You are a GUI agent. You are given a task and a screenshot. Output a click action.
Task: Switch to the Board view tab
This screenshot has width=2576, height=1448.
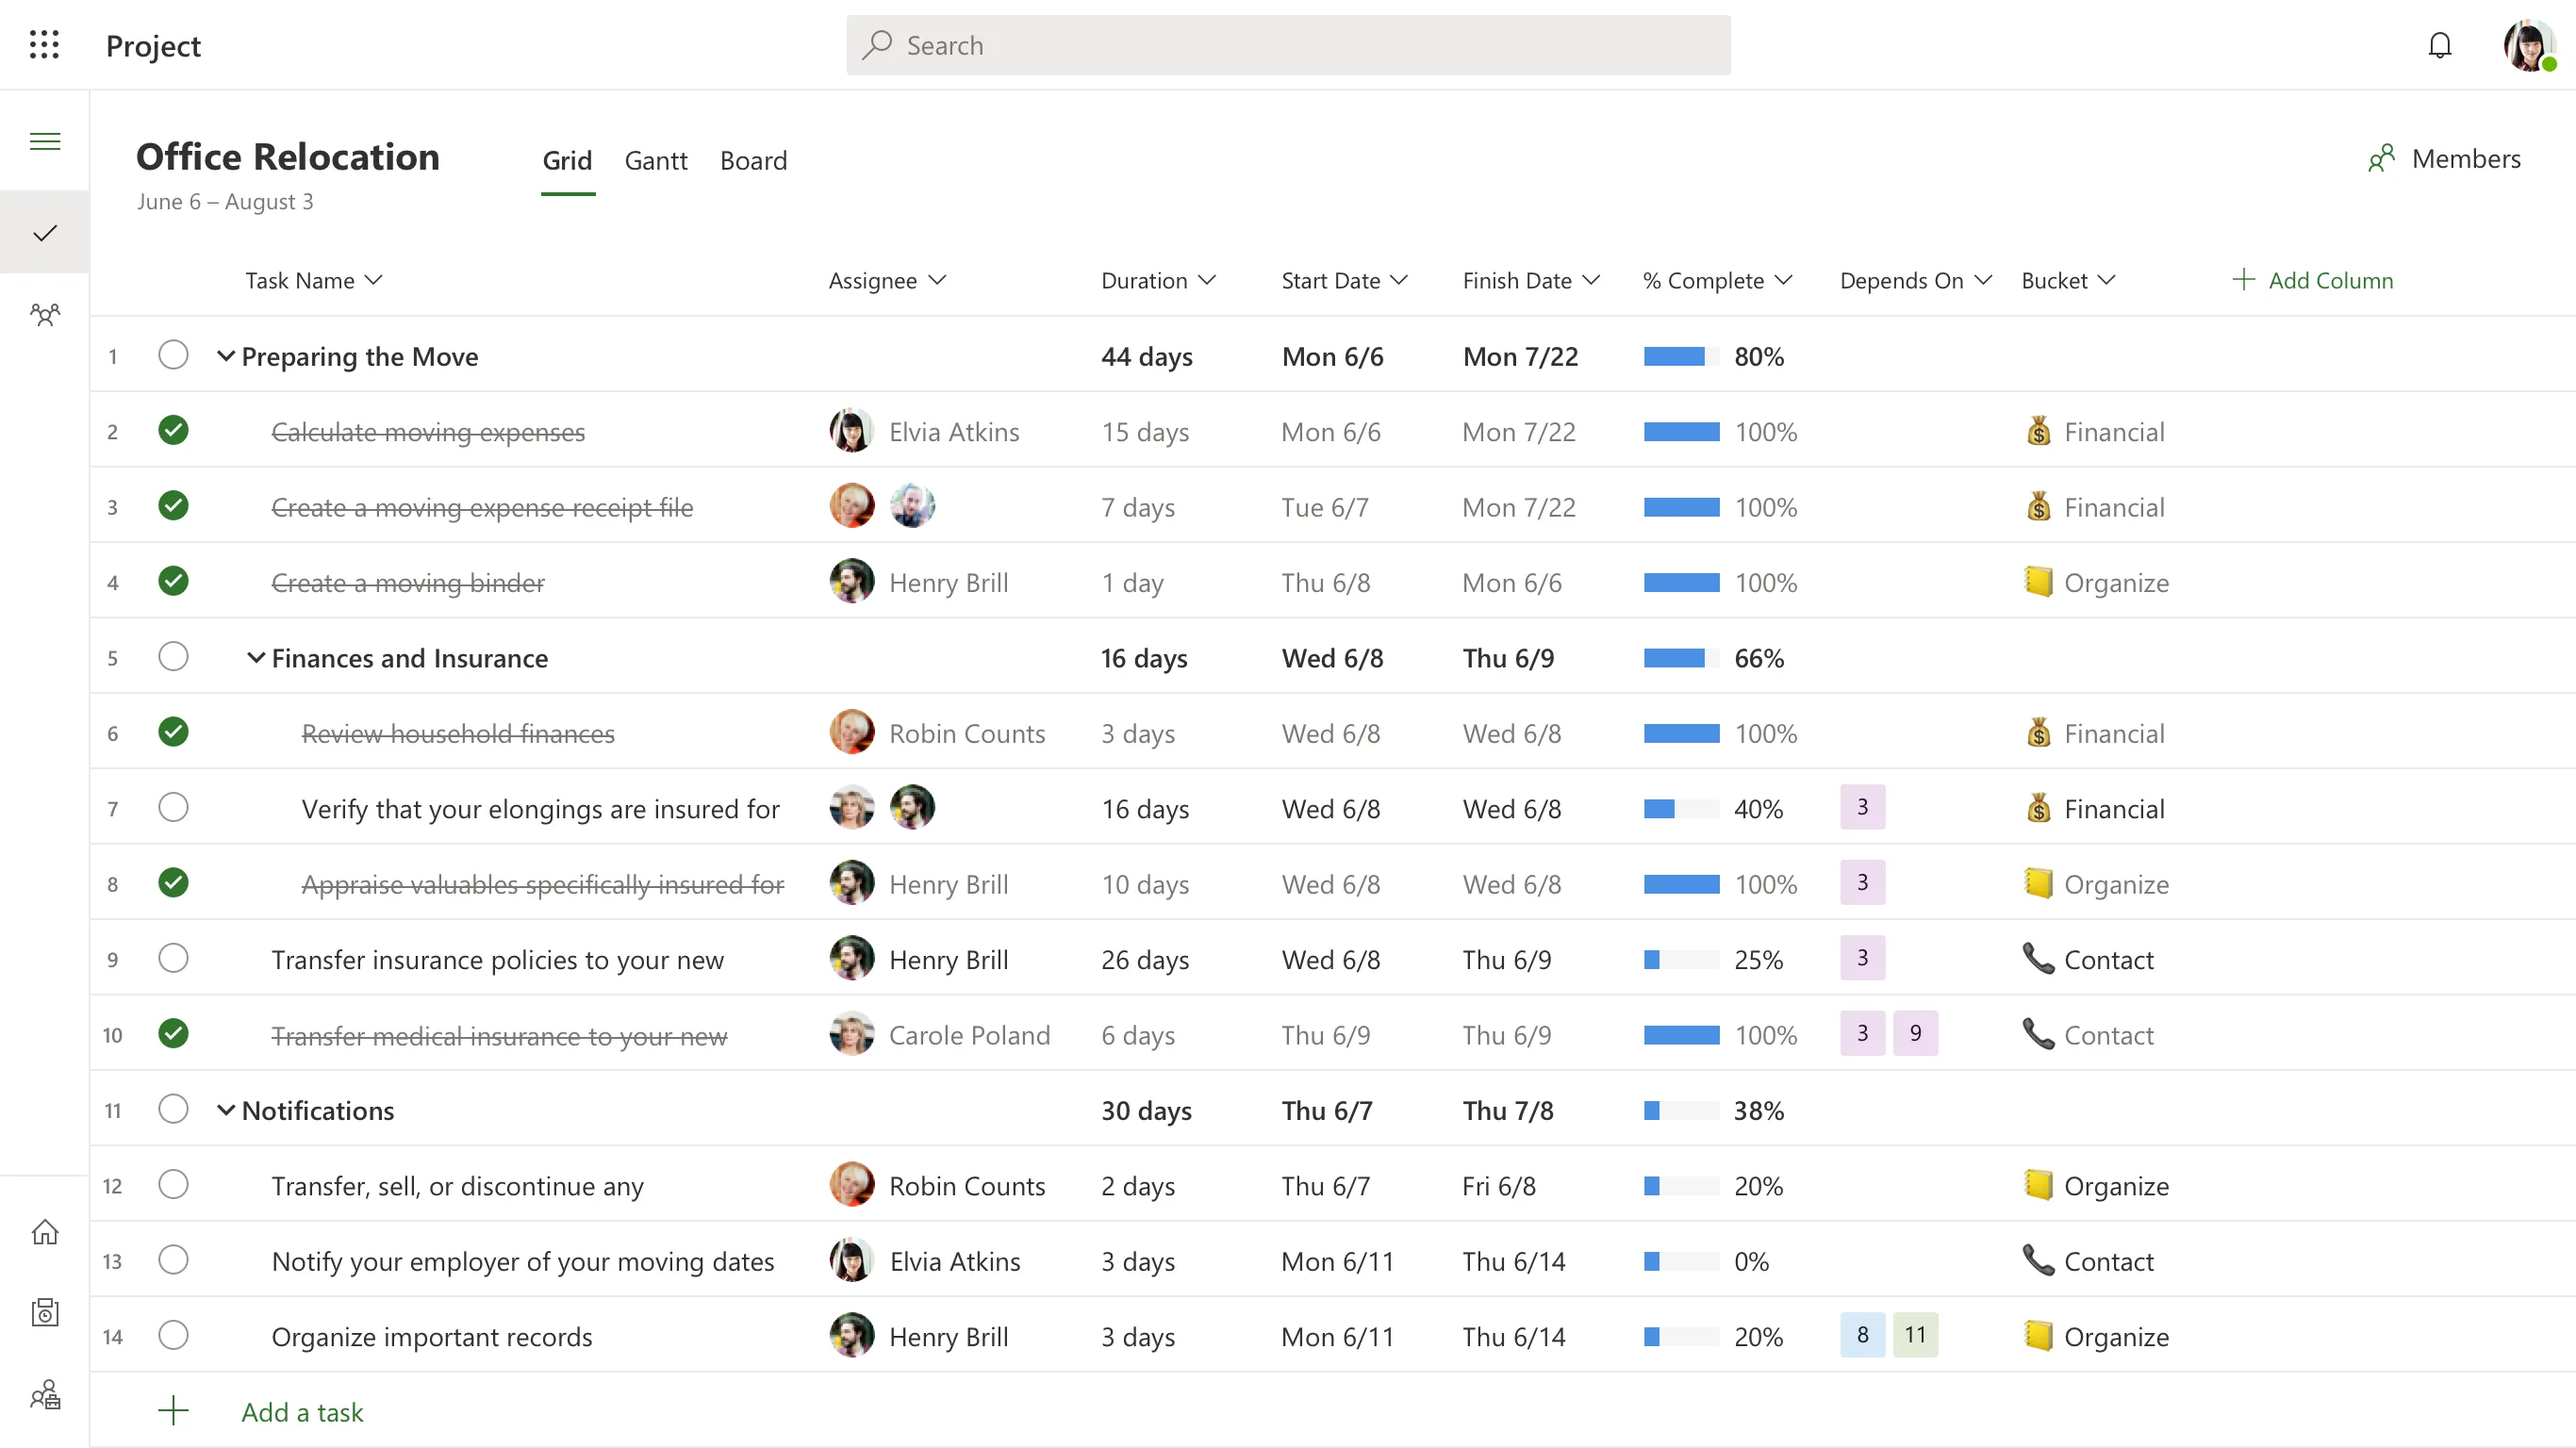[753, 161]
